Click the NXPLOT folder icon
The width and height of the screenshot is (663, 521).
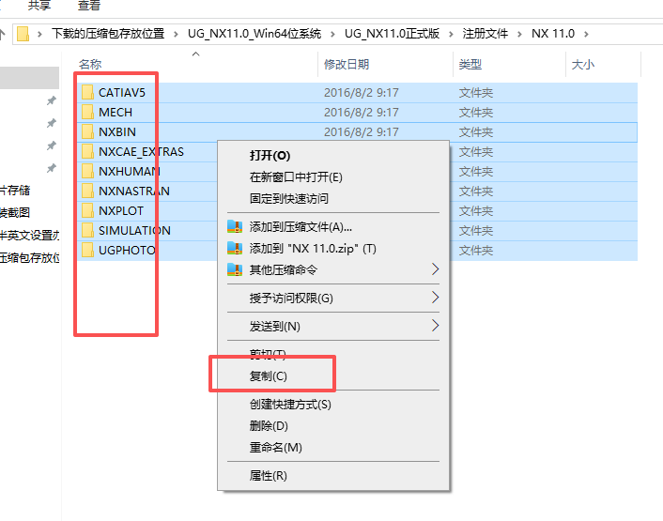click(x=87, y=210)
